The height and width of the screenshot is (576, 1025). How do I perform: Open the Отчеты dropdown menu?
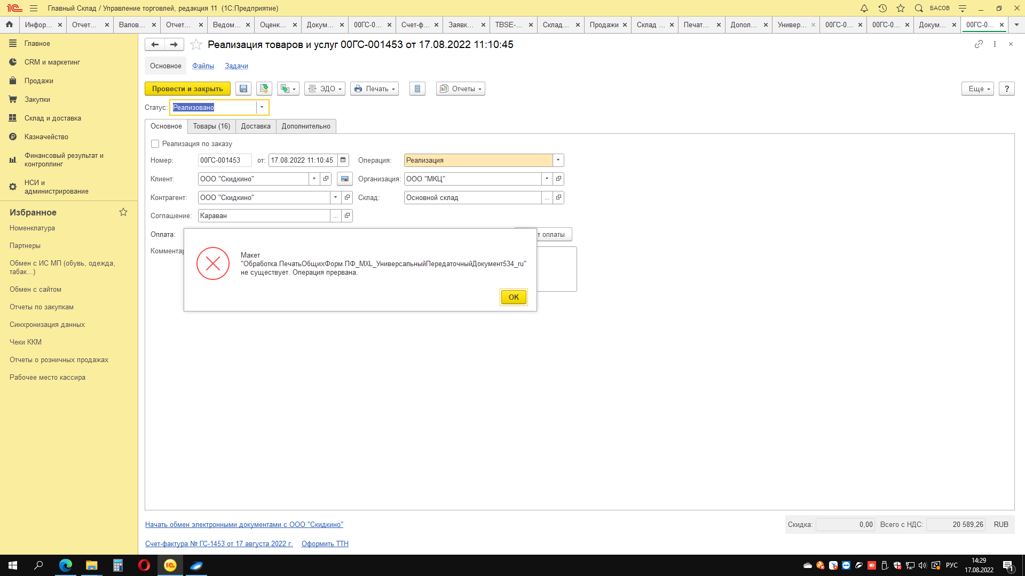tap(460, 89)
